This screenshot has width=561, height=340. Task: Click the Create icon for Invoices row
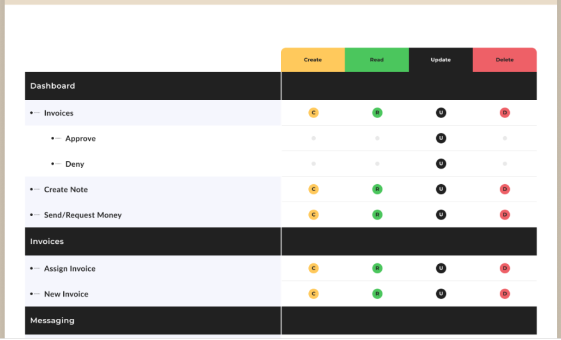click(314, 113)
